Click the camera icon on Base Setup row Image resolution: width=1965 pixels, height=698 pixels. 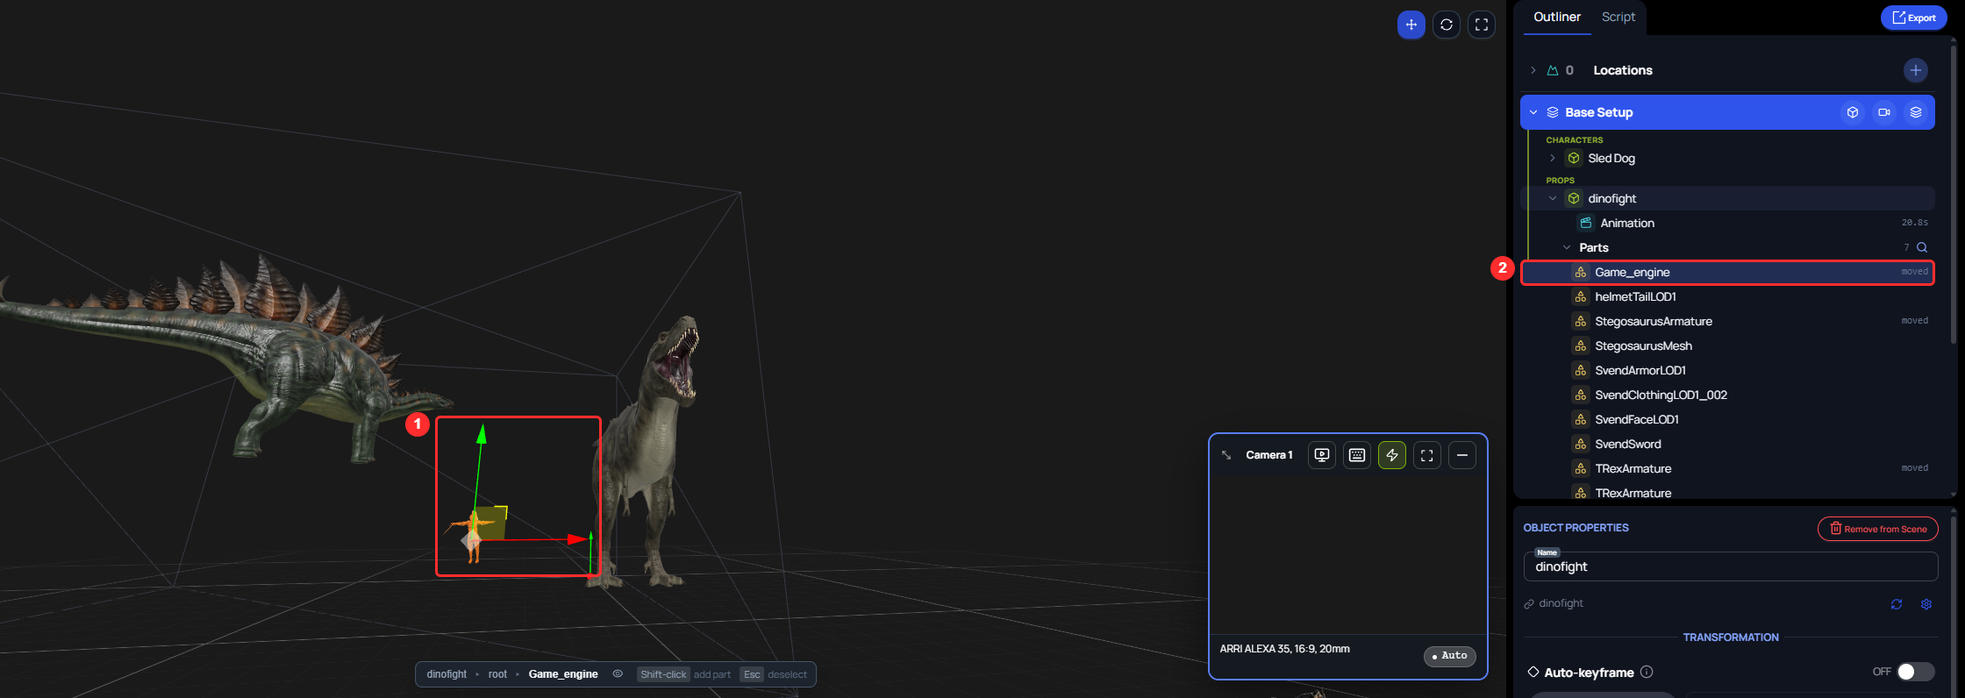click(x=1884, y=112)
